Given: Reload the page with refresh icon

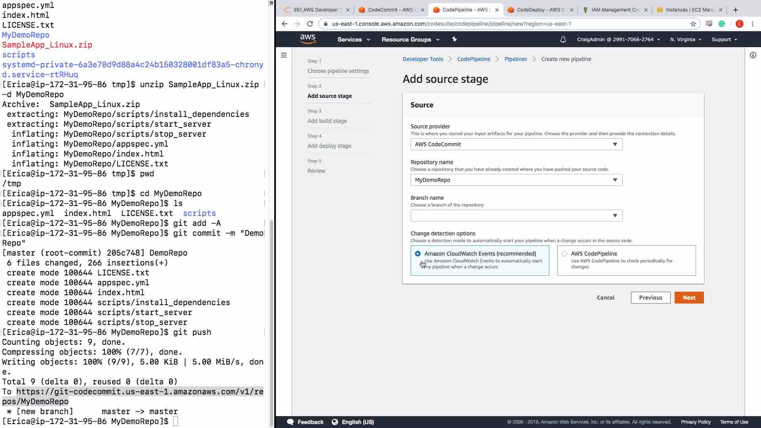Looking at the screenshot, I should (310, 24).
